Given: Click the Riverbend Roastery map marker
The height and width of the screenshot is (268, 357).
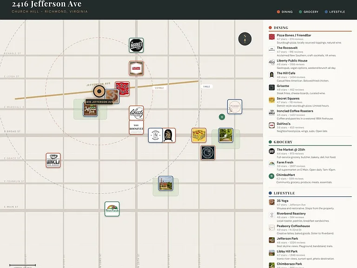Looking at the screenshot, I should [155, 135].
